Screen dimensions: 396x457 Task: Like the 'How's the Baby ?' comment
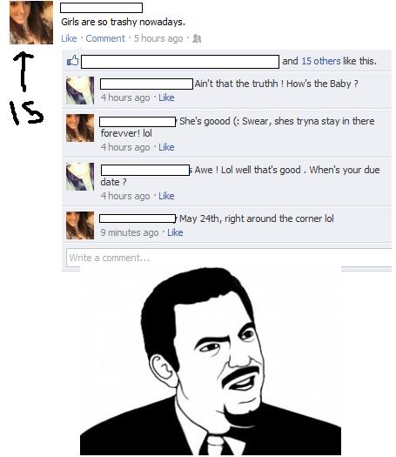point(166,97)
